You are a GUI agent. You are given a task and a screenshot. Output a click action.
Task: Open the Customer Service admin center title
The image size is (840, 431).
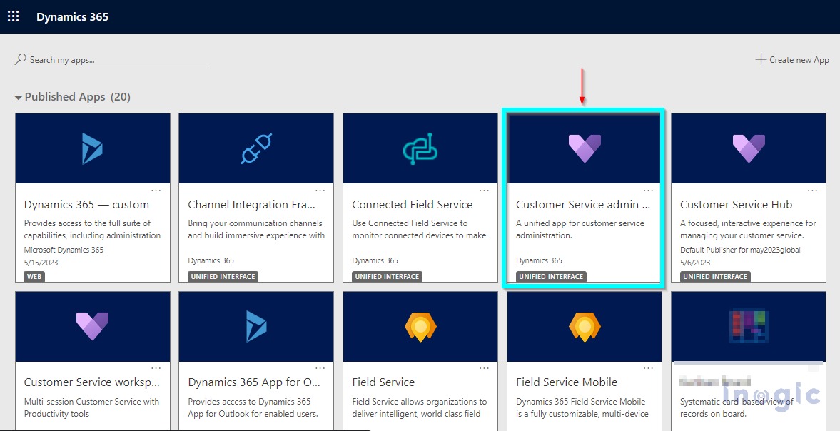[582, 205]
